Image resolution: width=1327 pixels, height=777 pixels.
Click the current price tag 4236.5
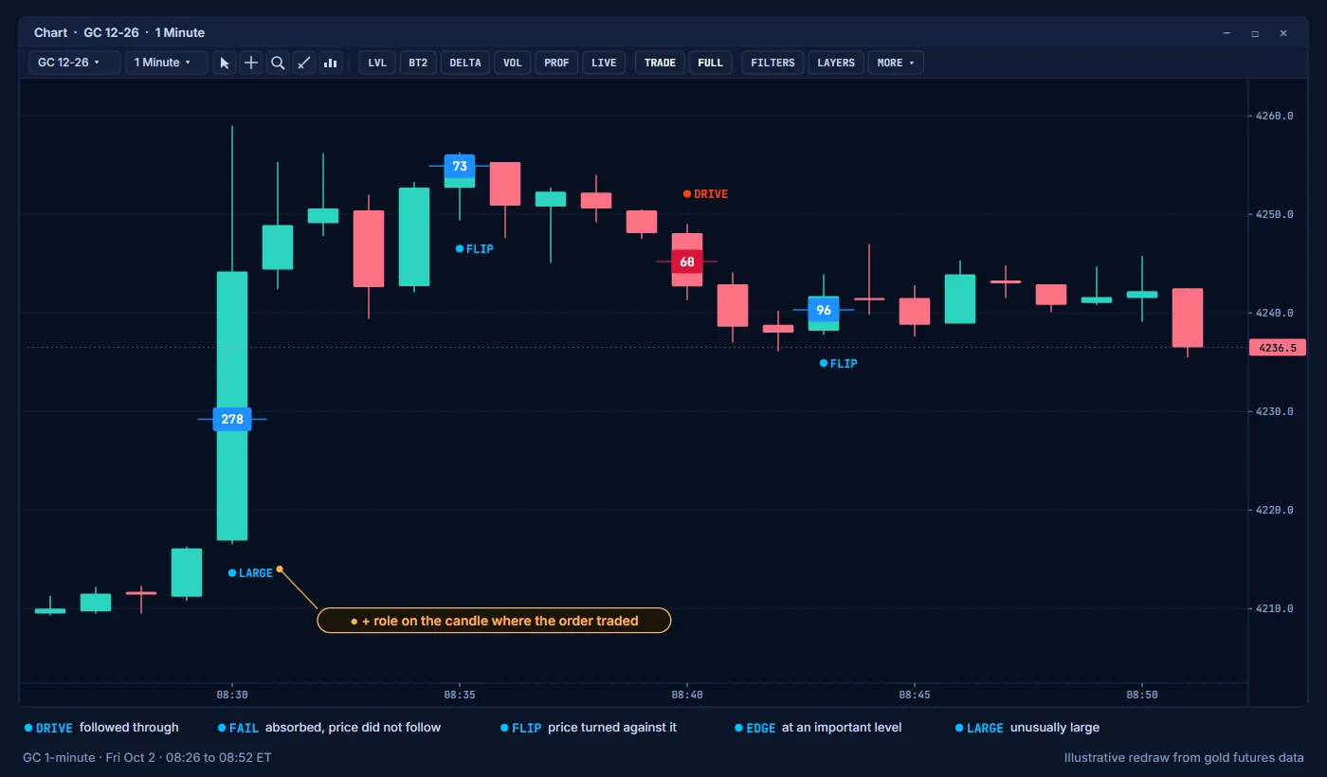pos(1278,348)
